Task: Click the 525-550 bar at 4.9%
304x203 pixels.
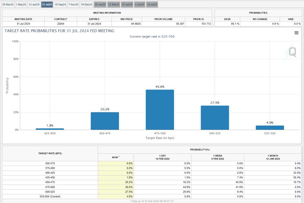Action: [270, 128]
